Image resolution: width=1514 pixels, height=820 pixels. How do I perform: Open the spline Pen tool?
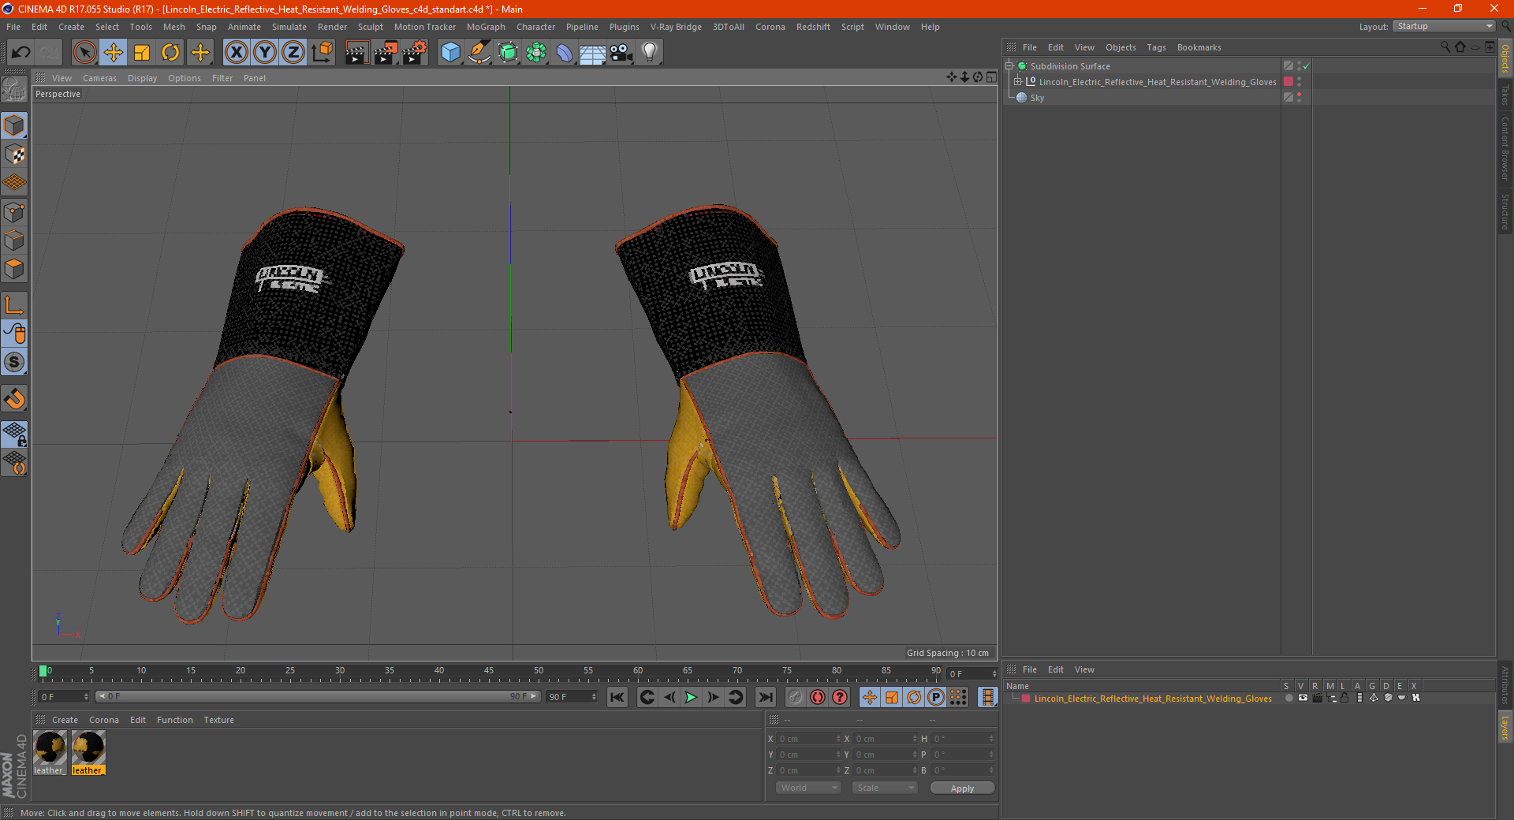pyautogui.click(x=479, y=53)
